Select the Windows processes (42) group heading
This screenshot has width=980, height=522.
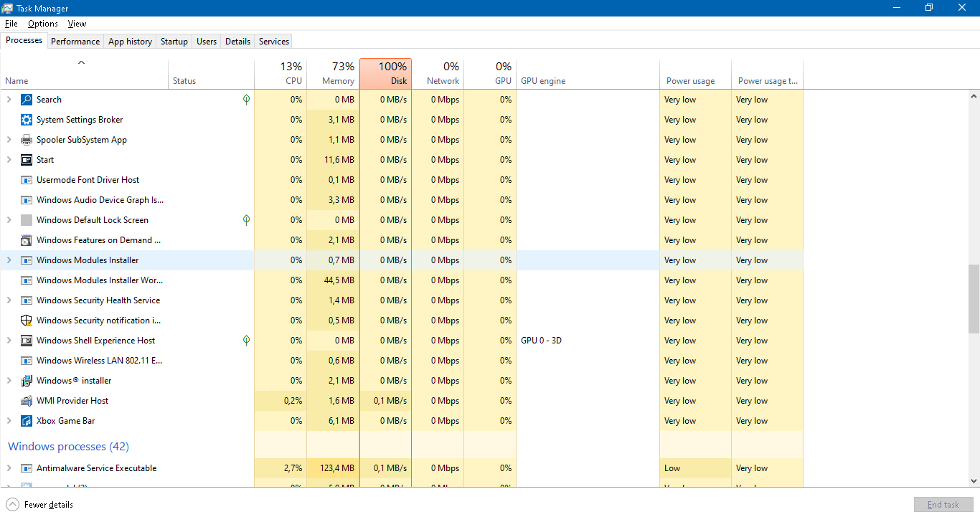click(68, 447)
